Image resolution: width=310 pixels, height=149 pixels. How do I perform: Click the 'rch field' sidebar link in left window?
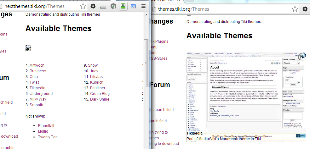(6, 102)
